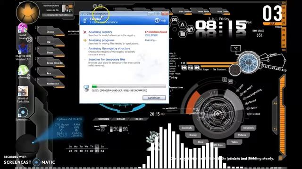The width and height of the screenshot is (302, 169).
Task: Launch the uTorrent desktop icon
Action: pyautogui.click(x=23, y=72)
